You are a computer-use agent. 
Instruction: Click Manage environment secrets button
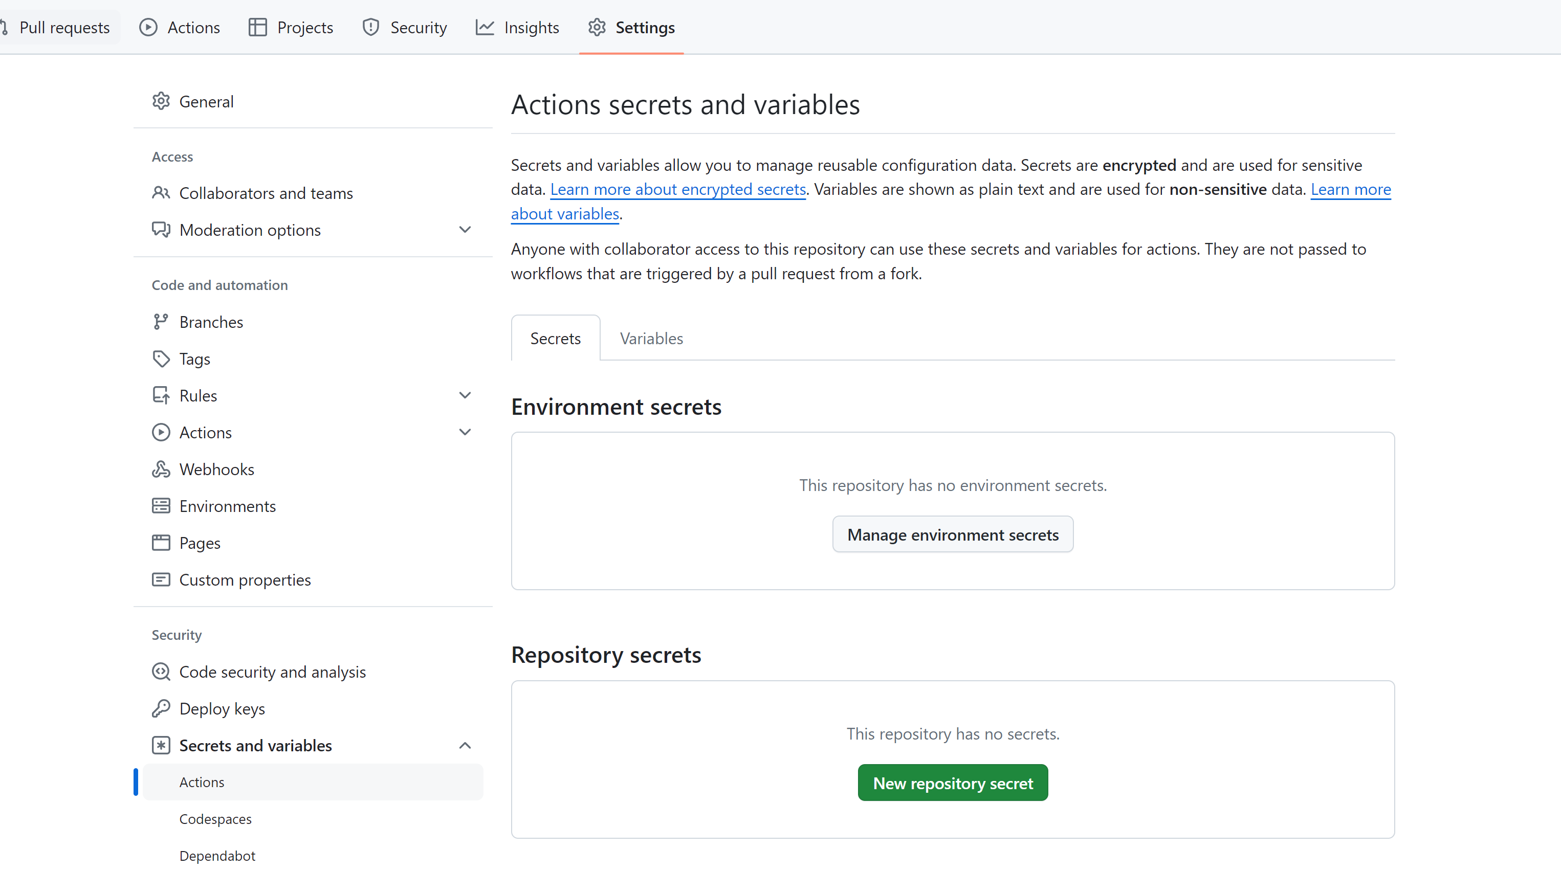953,534
